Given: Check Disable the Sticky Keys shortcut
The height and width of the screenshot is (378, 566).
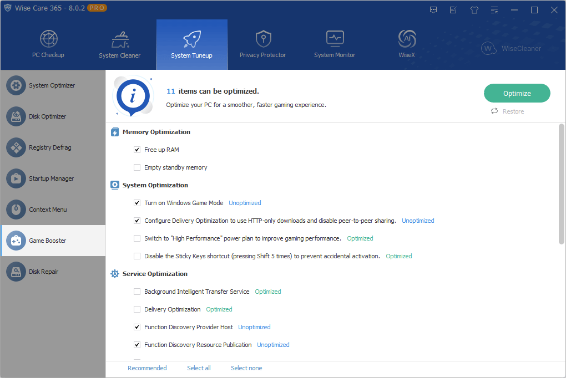Looking at the screenshot, I should (x=137, y=256).
